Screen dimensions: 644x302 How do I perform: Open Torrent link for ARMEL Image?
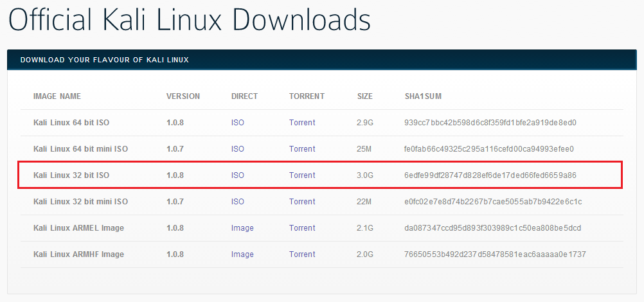[x=302, y=227]
